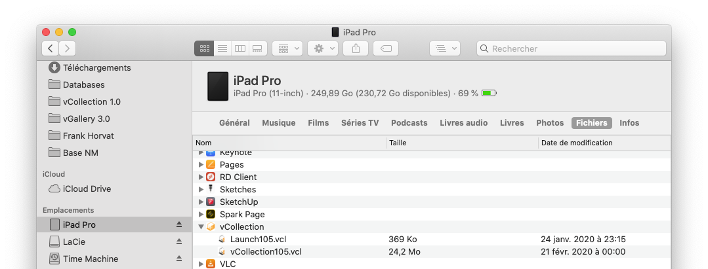Click the 369 Ko size value
The width and height of the screenshot is (708, 269).
(403, 240)
